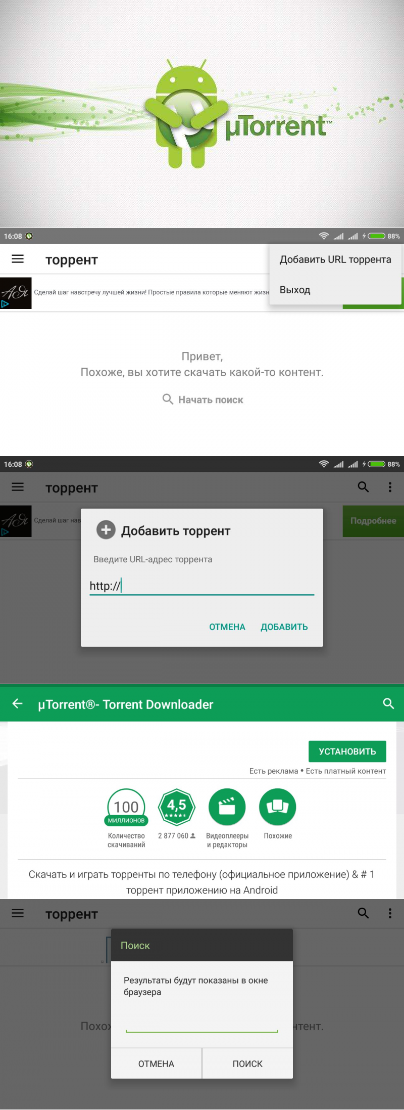The width and height of the screenshot is (404, 1110).
Task: Click ПОИСК button in search dialog
Action: coord(247,1064)
